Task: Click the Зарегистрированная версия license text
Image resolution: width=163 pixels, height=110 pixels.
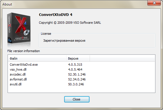Action: tap(64, 41)
